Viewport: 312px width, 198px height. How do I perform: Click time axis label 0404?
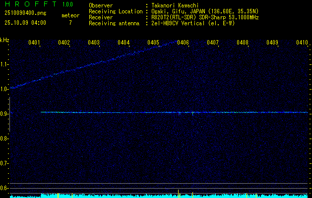(124, 42)
